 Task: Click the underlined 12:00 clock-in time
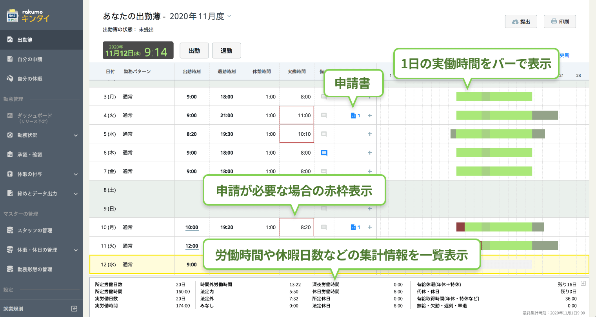pos(192,246)
